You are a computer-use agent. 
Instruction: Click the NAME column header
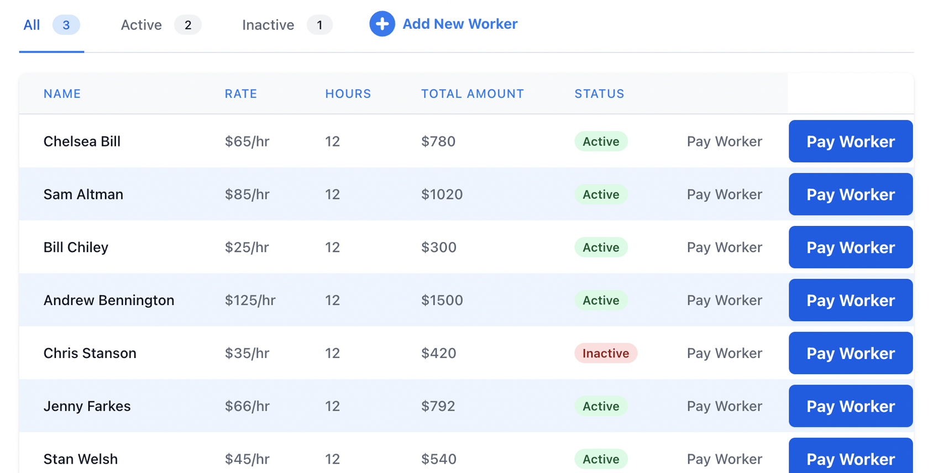[x=62, y=94]
